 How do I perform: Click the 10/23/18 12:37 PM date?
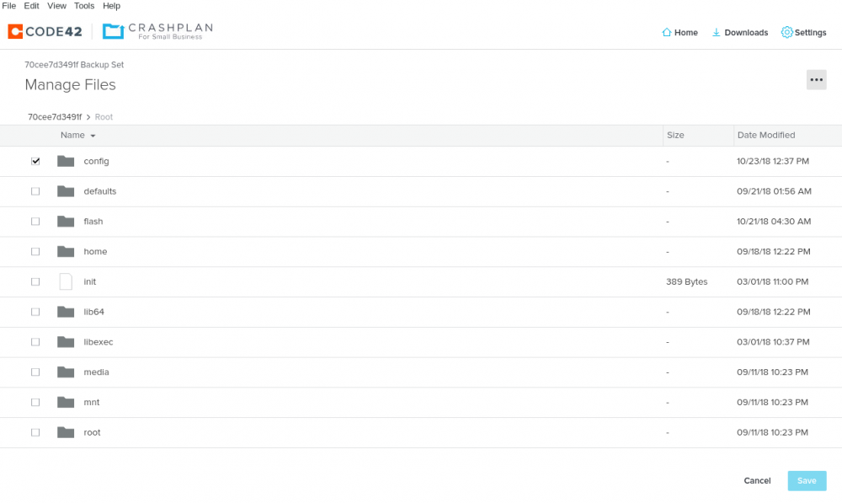[x=773, y=161]
